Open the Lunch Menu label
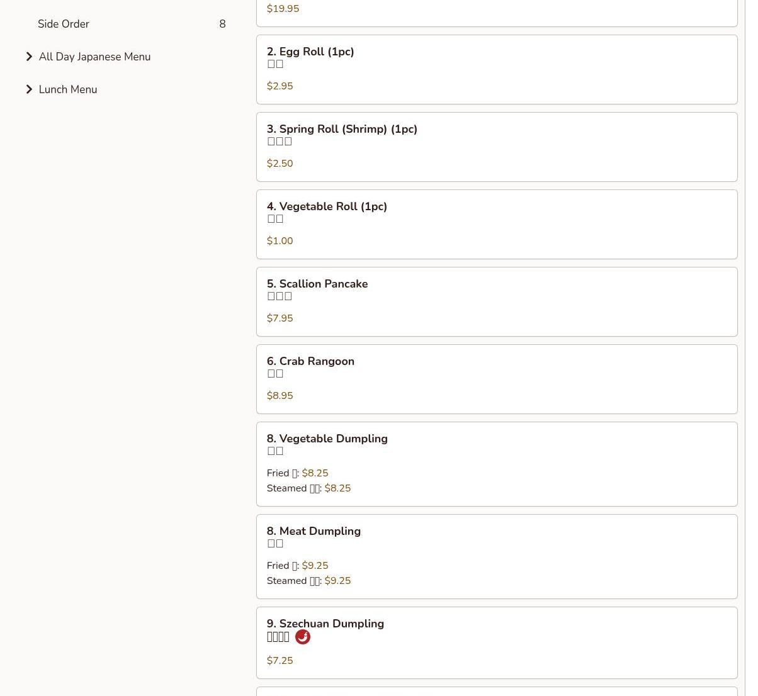 click(x=68, y=89)
